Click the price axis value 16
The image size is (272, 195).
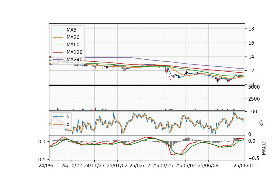point(251,43)
